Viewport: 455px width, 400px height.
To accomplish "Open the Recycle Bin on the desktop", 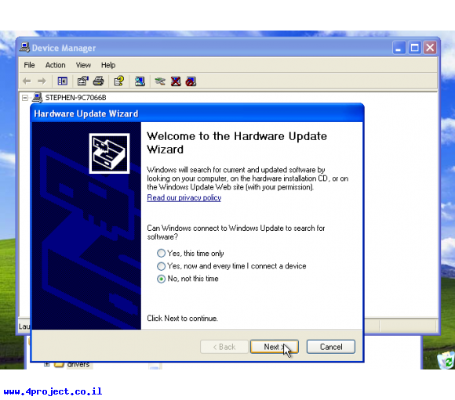I will pos(446,360).
